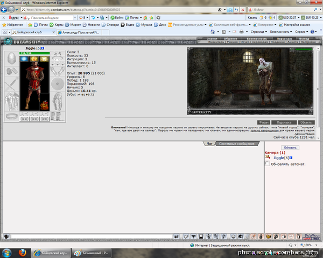Click the Настройки submenu link
Screen dimensions: 323x258
coord(308,42)
